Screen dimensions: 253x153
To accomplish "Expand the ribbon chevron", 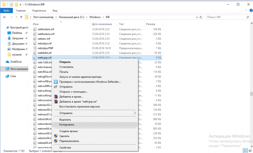I will pyautogui.click(x=246, y=11).
